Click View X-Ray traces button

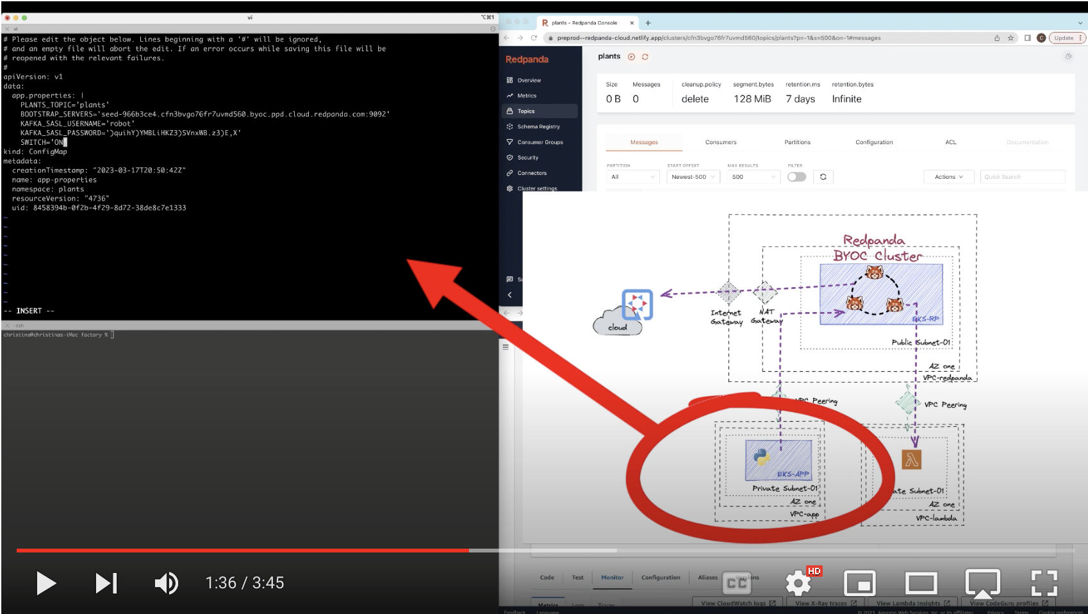pyautogui.click(x=826, y=603)
